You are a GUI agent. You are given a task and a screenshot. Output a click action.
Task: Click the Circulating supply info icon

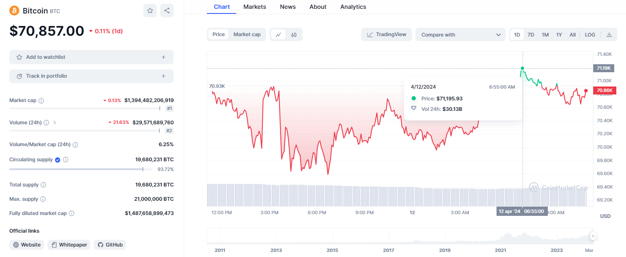click(x=66, y=160)
